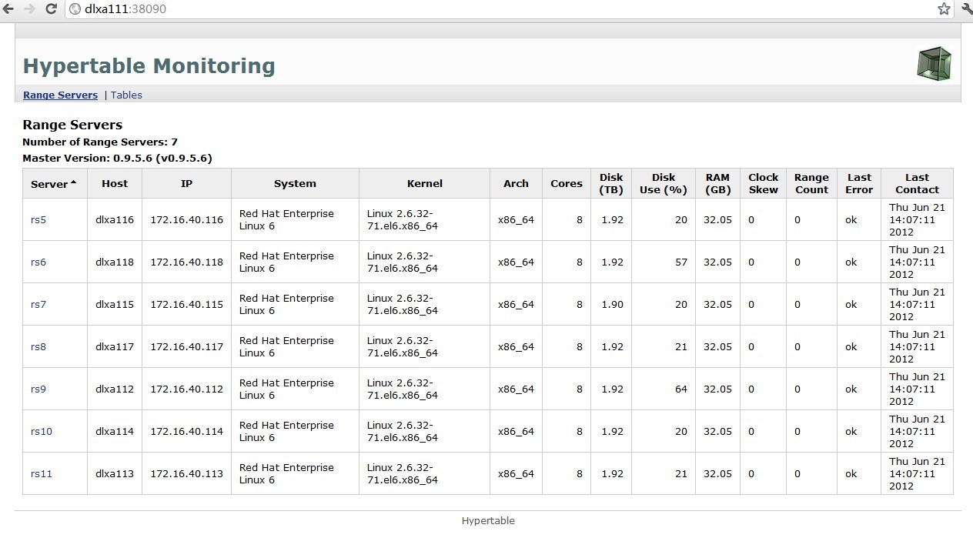The image size is (973, 538).
Task: Bookmark this page with the star icon
Action: [944, 9]
